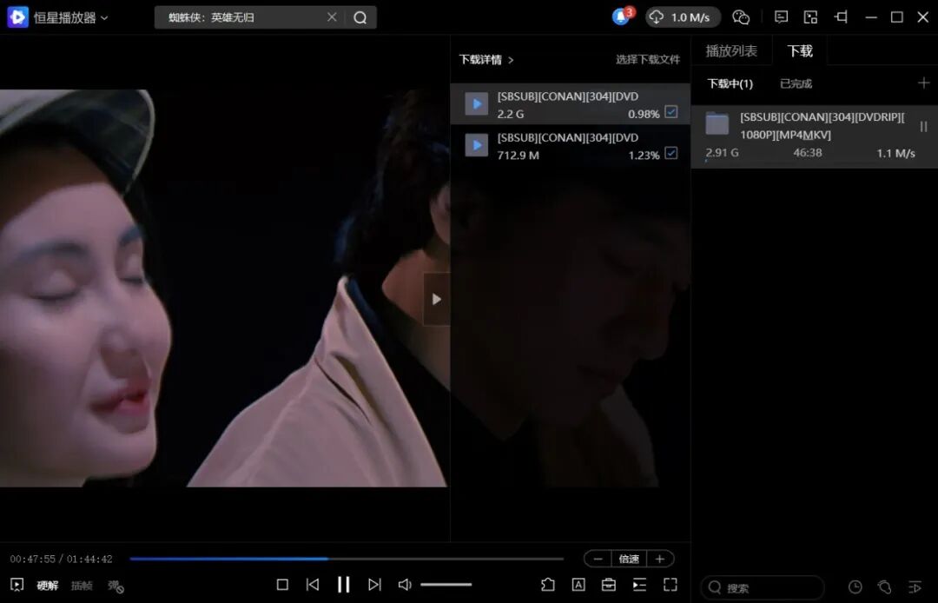
Task: Open the 恒星播放器 app logo menu
Action: coord(57,17)
